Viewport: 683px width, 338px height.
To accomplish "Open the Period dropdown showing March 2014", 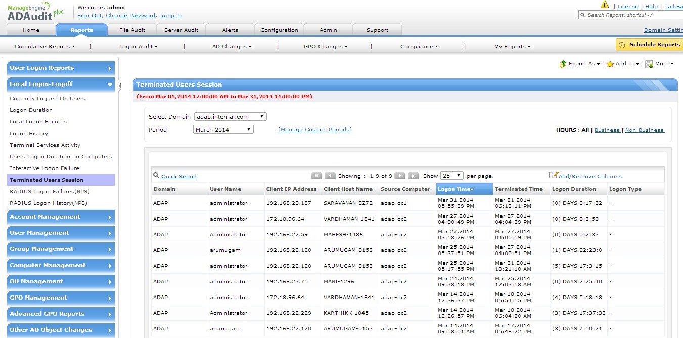I will click(x=223, y=130).
